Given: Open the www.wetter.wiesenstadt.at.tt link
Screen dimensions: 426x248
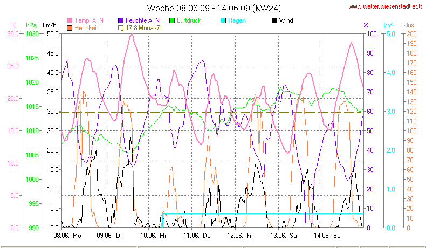Looking at the screenshot, I should pyautogui.click(x=385, y=7).
